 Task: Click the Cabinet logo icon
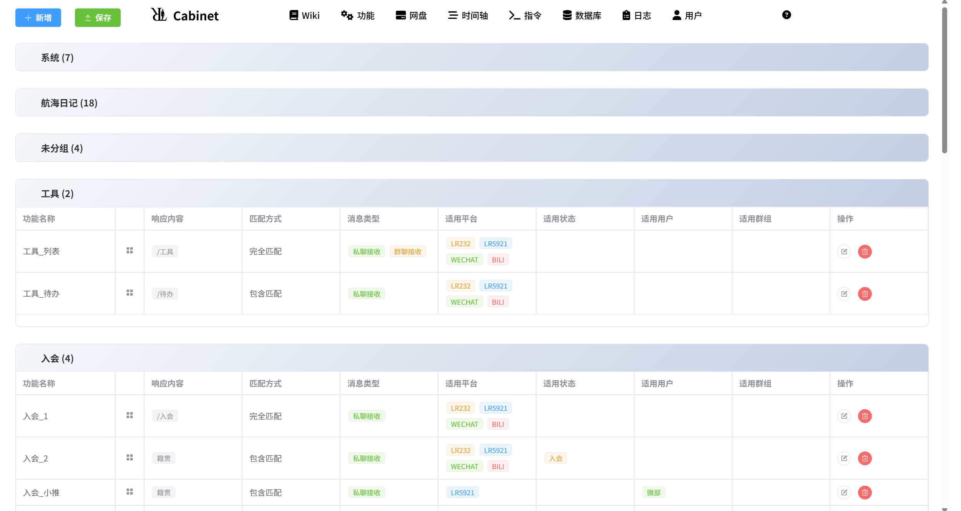(x=159, y=15)
